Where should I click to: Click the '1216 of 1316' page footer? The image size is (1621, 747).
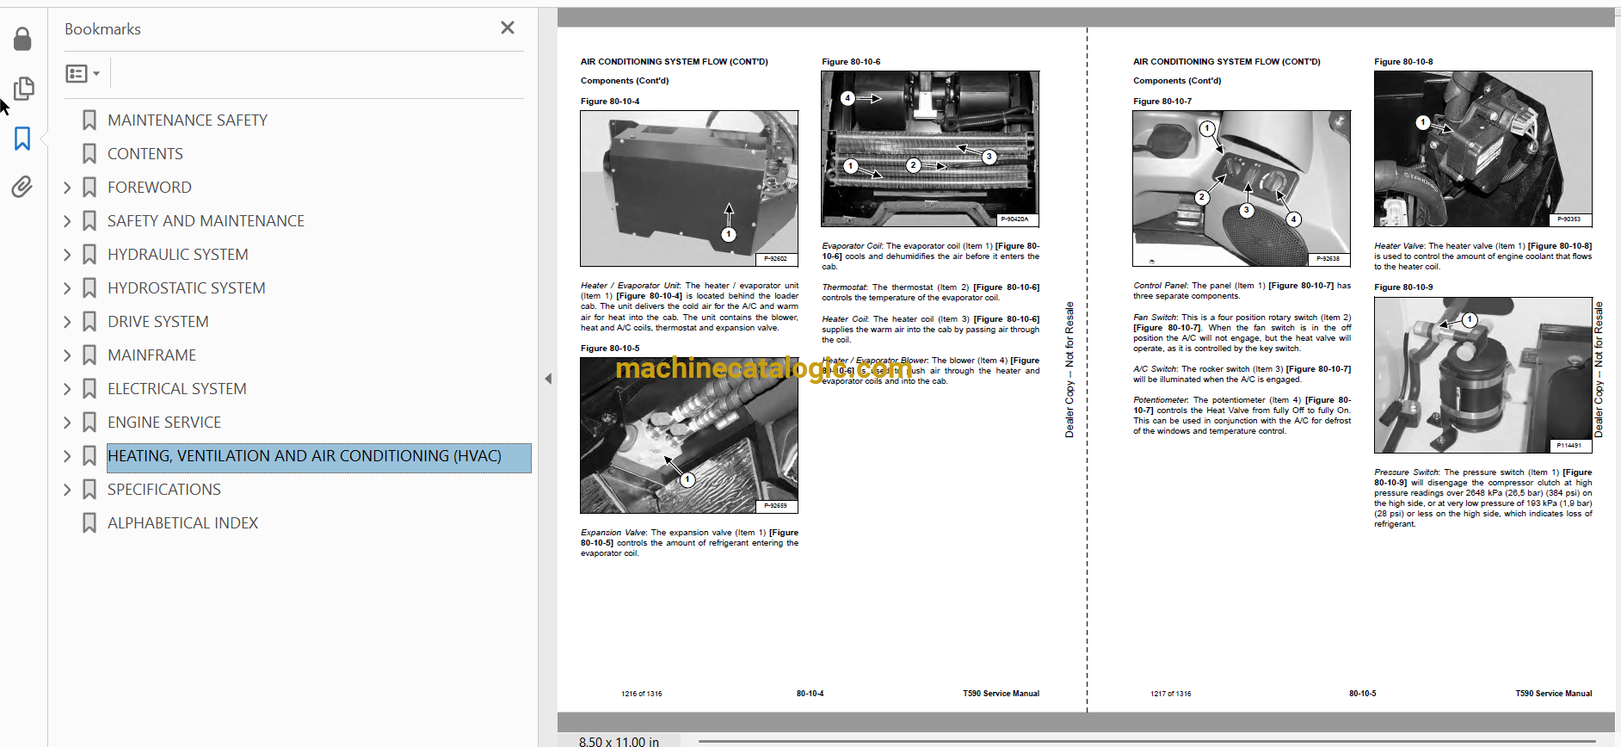642,694
